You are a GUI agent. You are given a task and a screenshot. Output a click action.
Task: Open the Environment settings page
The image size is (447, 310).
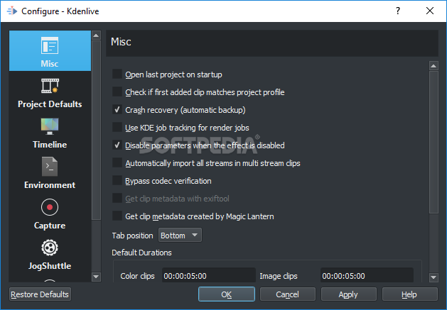coord(50,174)
